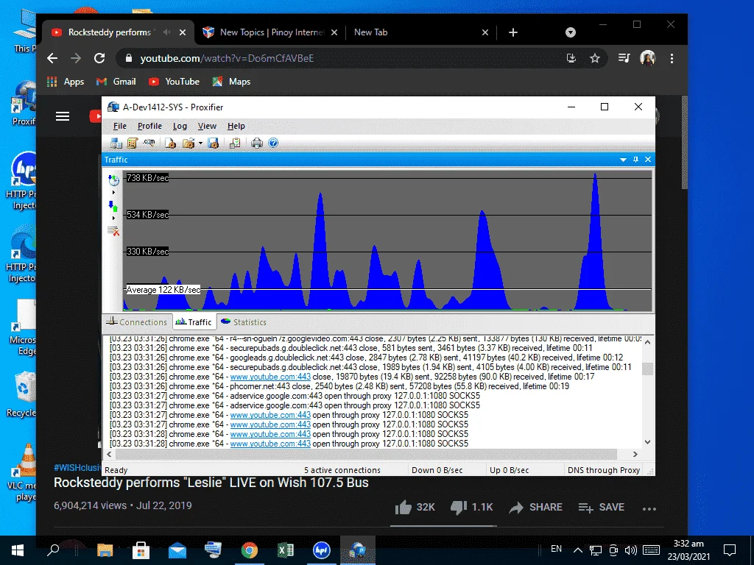Open the Profile menu in Proxifier
This screenshot has height=565, width=754.
[149, 126]
